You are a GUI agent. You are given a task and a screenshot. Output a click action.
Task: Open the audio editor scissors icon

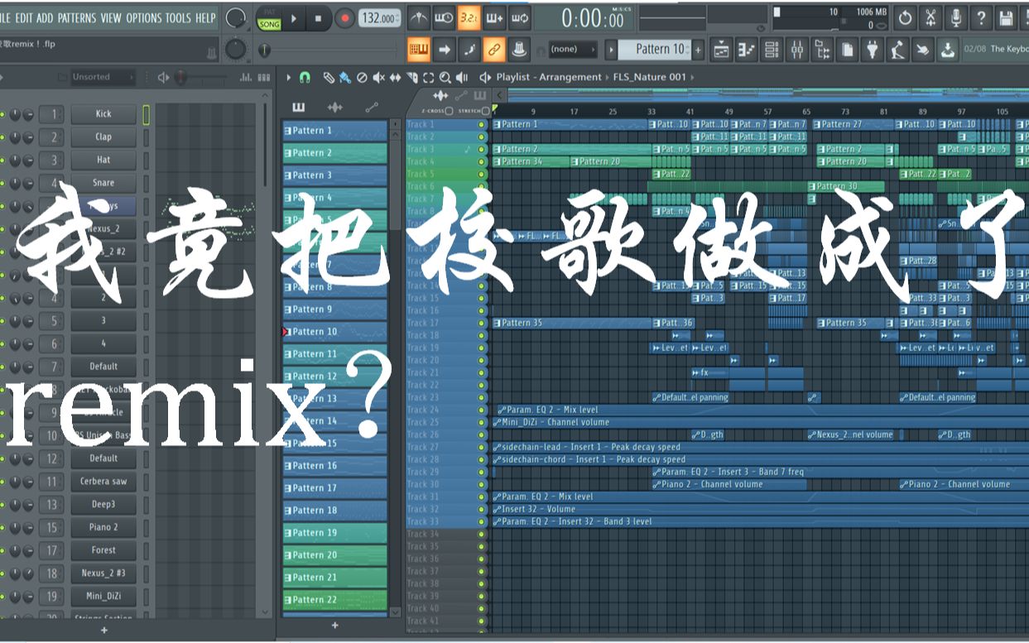click(930, 17)
